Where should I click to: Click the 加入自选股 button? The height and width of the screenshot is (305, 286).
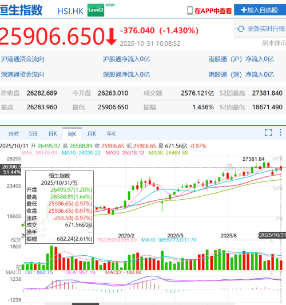pos(260,10)
